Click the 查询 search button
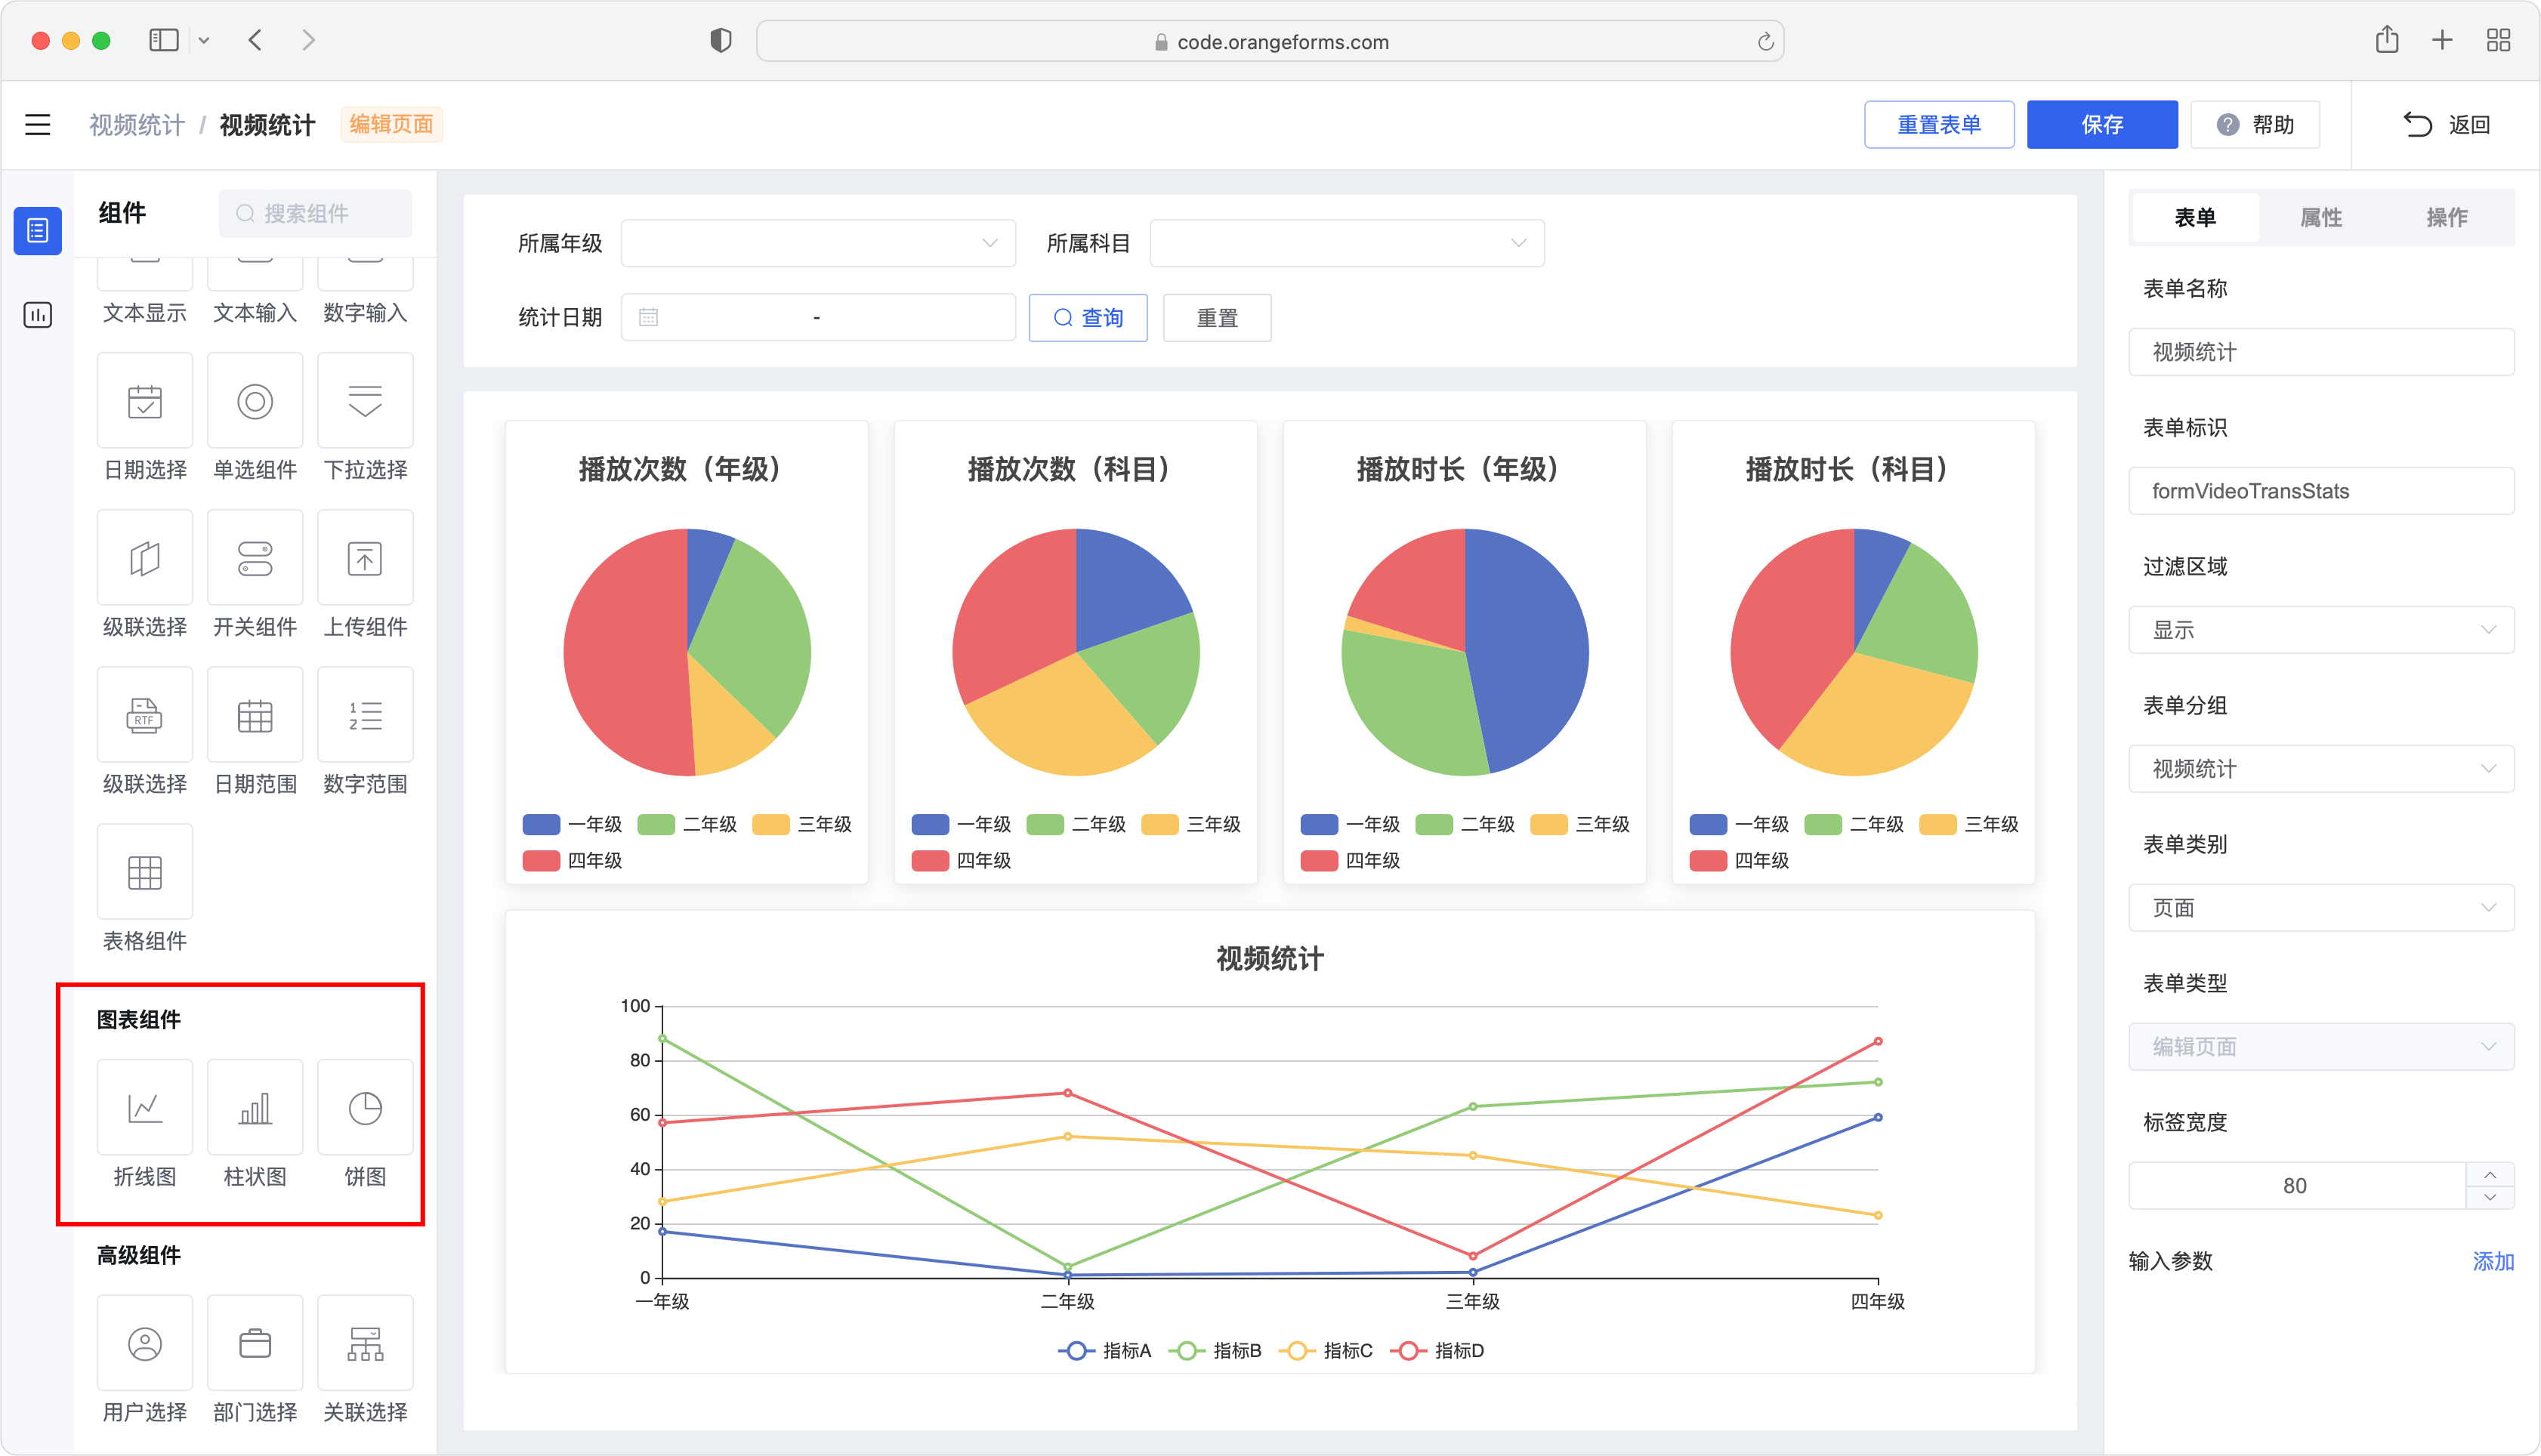 click(x=1088, y=318)
